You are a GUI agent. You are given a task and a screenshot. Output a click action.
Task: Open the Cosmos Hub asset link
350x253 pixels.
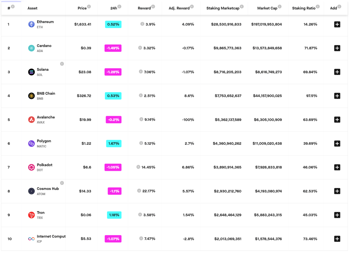pyautogui.click(x=48, y=189)
